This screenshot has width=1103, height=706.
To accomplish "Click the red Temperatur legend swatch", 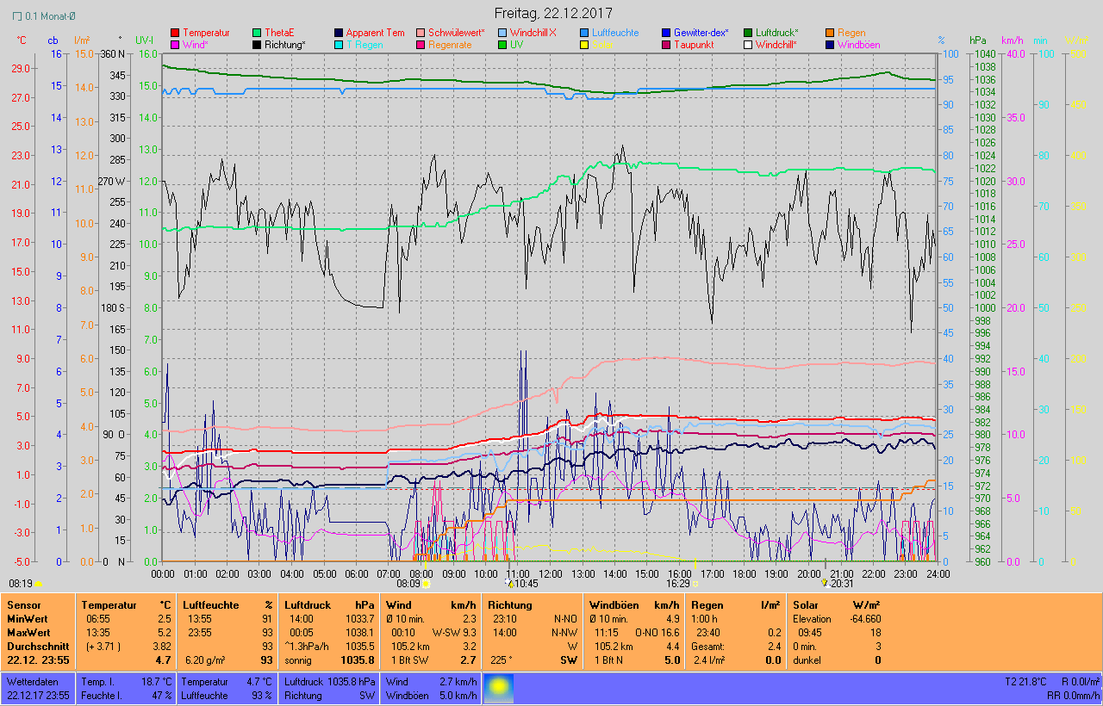I will [x=175, y=33].
